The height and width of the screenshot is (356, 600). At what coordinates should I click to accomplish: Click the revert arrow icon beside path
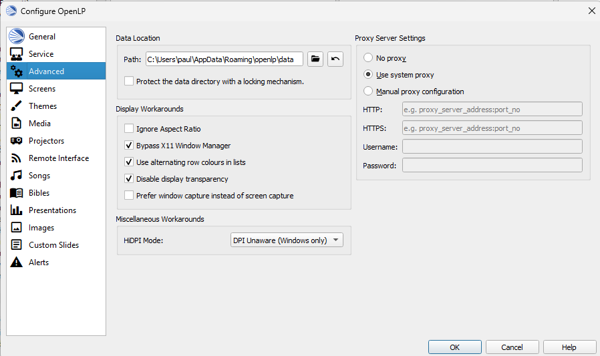point(335,59)
